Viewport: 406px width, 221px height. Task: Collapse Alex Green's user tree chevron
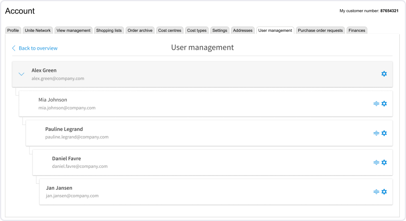(x=21, y=74)
